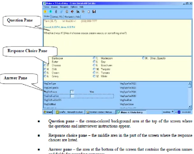
Task: Select the Cream radio option
Action: click(45, 73)
